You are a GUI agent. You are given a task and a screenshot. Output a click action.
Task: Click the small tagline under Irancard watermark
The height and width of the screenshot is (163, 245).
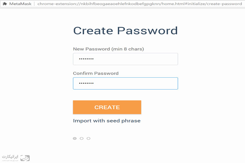pos(10,160)
